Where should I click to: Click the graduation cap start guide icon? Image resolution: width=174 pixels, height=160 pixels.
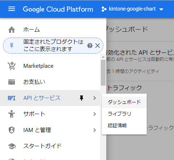pos(12,146)
